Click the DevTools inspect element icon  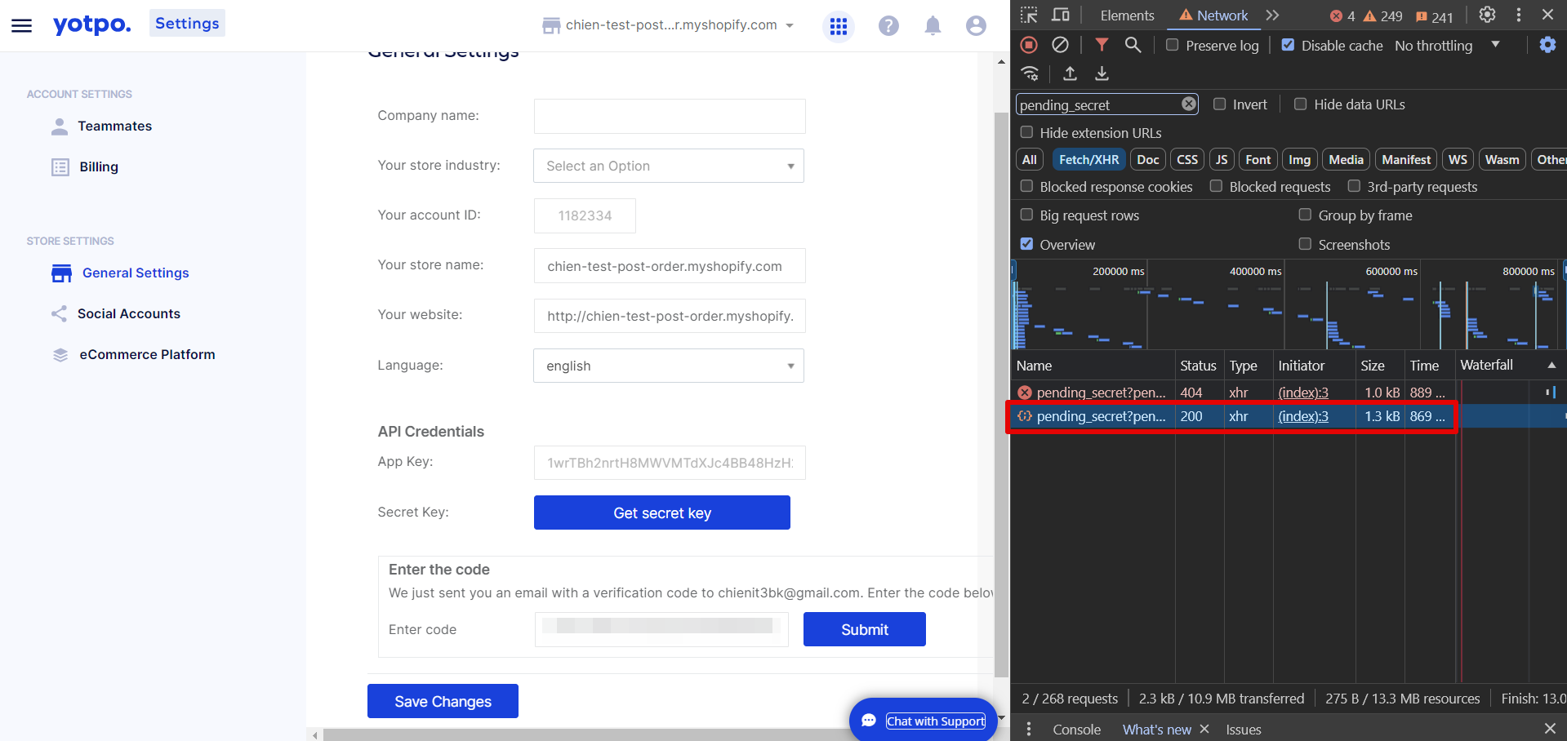(x=1029, y=15)
